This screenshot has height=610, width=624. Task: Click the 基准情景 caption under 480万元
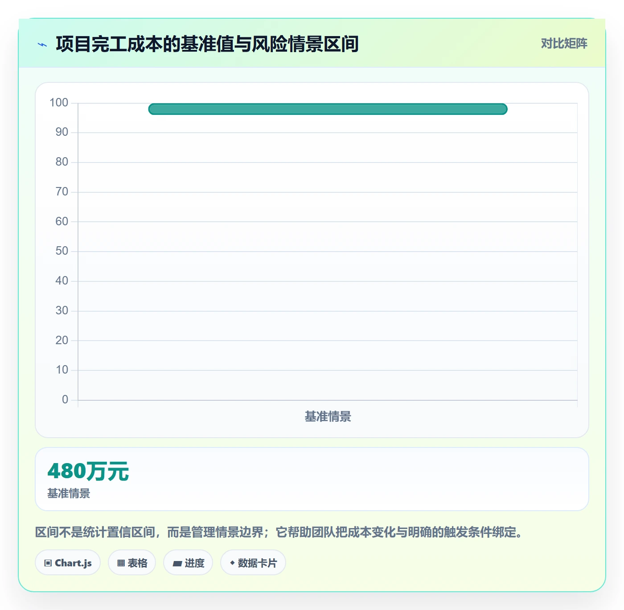(x=69, y=493)
